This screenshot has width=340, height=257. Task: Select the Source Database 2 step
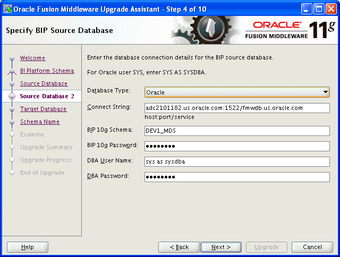click(47, 96)
